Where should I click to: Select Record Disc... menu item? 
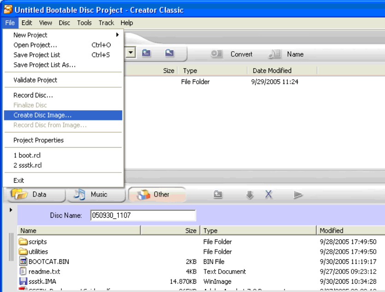[x=63, y=95]
